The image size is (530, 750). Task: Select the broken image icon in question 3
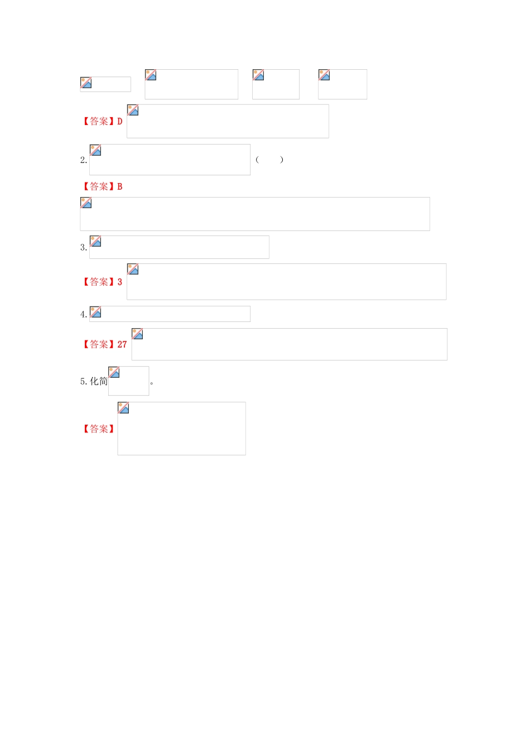click(95, 242)
